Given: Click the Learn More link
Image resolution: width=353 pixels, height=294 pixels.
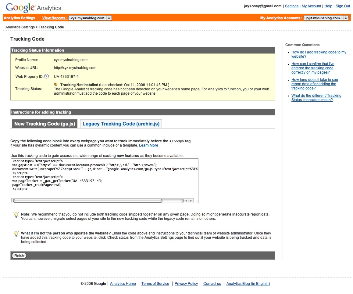Looking at the screenshot, I should pyautogui.click(x=148, y=145).
